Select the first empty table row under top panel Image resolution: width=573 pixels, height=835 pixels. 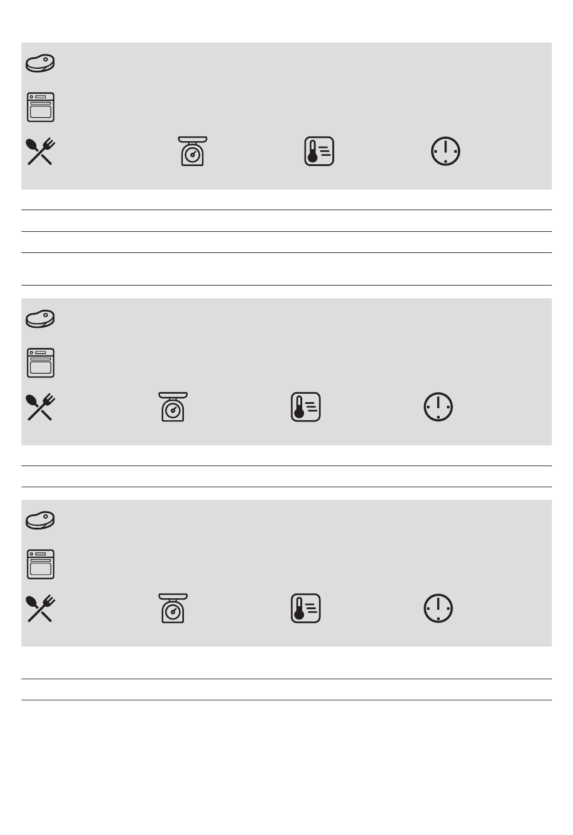click(286, 200)
